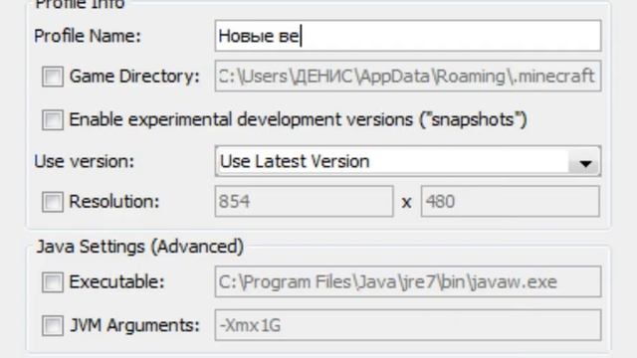This screenshot has width=637, height=358.
Task: Click the javaw.exe executable path field
Action: click(x=408, y=281)
